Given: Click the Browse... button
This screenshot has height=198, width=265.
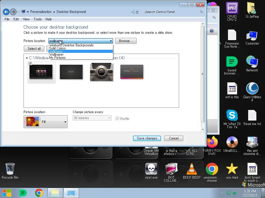Looking at the screenshot, I should coord(126,41).
